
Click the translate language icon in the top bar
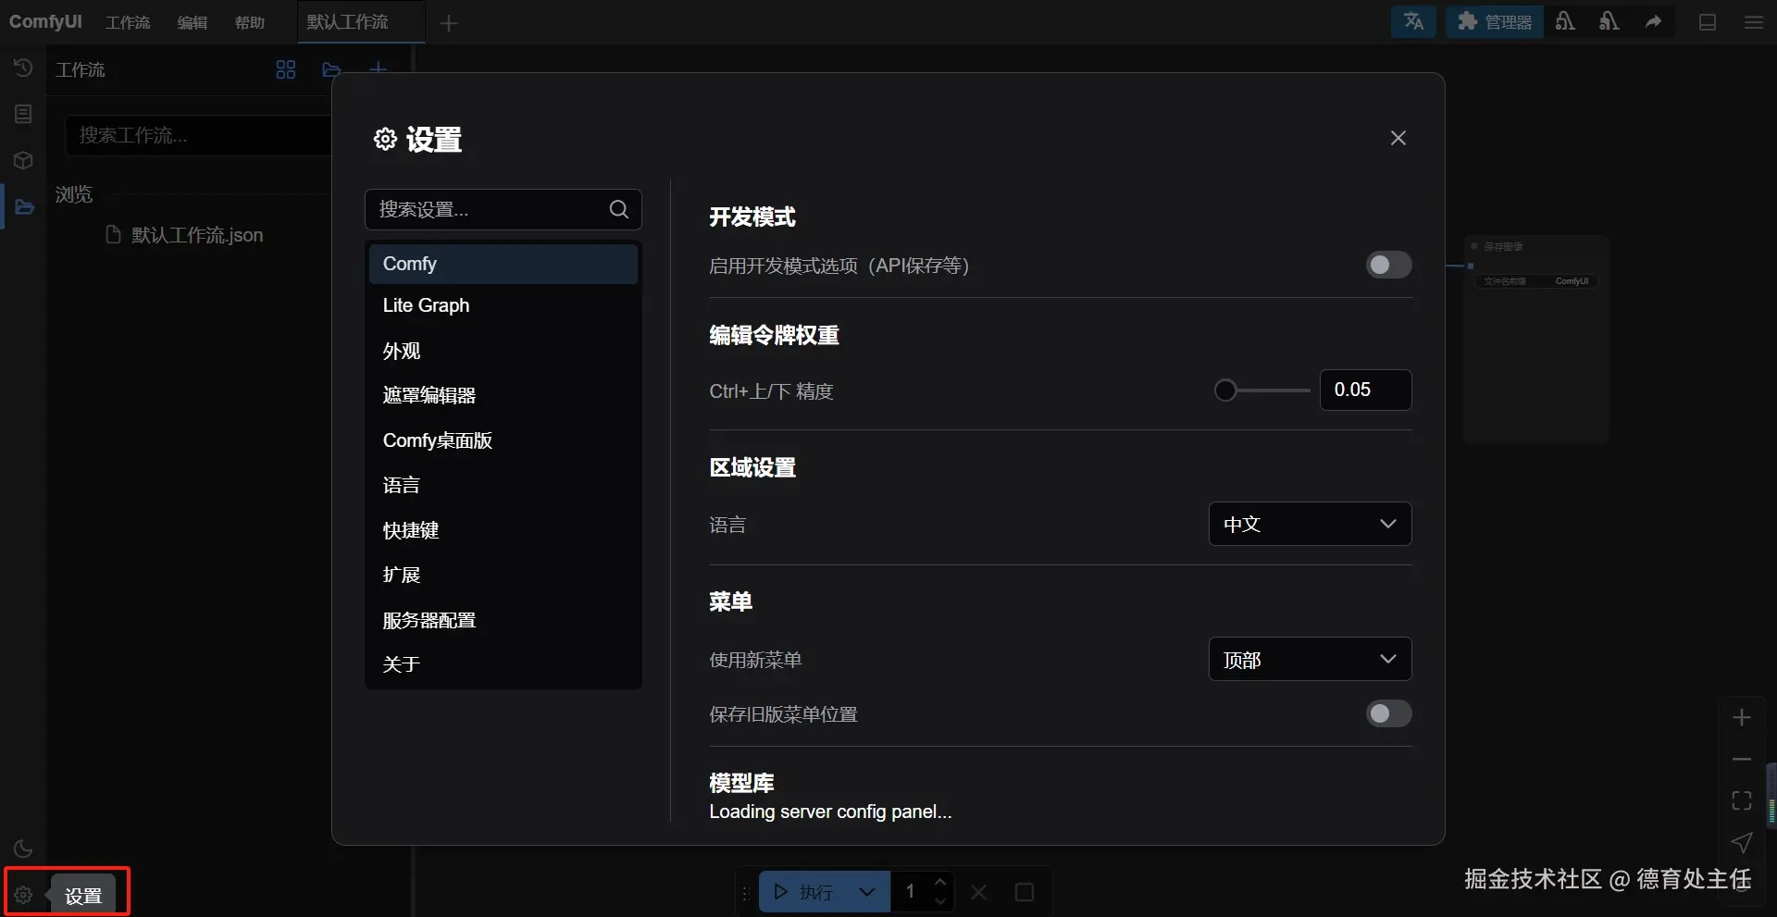(x=1413, y=21)
